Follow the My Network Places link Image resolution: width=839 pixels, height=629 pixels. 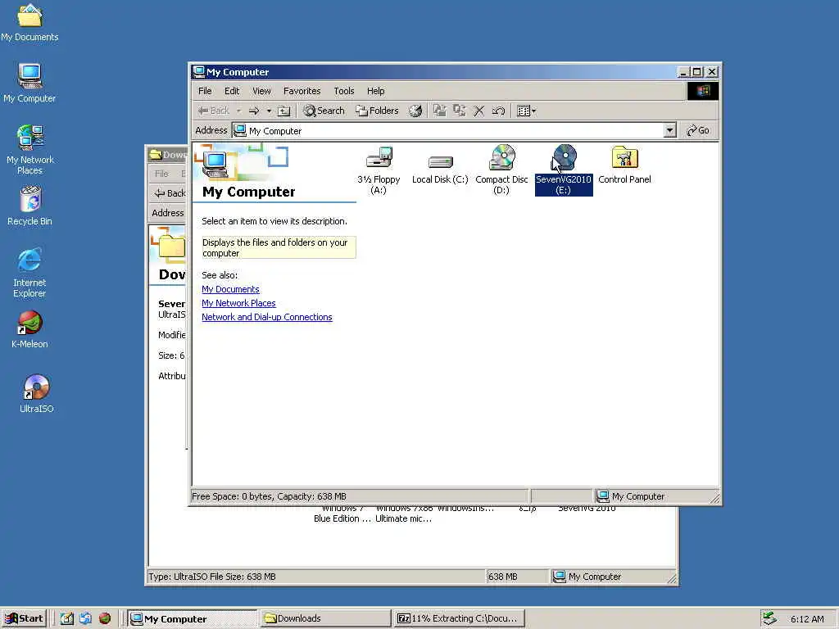coord(238,303)
